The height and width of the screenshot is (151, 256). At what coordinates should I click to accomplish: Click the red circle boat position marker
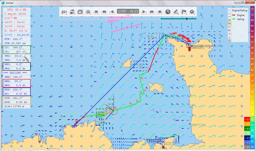coord(113,111)
